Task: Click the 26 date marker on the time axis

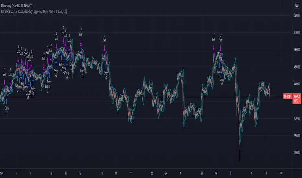Action: coord(180,173)
